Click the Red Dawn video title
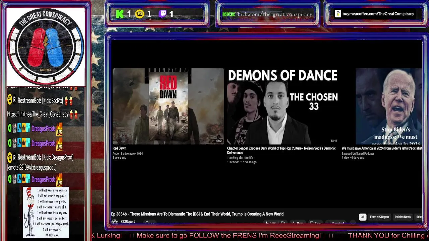This screenshot has height=241, width=429. (119, 148)
